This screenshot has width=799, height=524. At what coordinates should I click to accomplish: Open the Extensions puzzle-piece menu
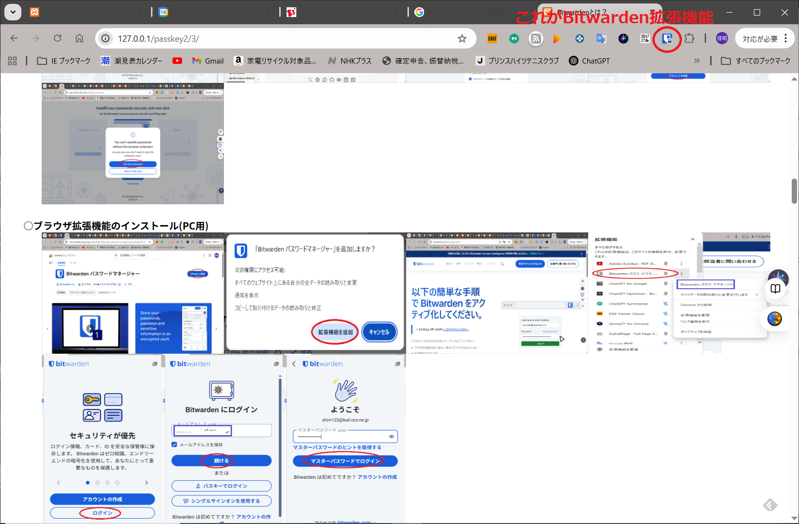(x=689, y=39)
